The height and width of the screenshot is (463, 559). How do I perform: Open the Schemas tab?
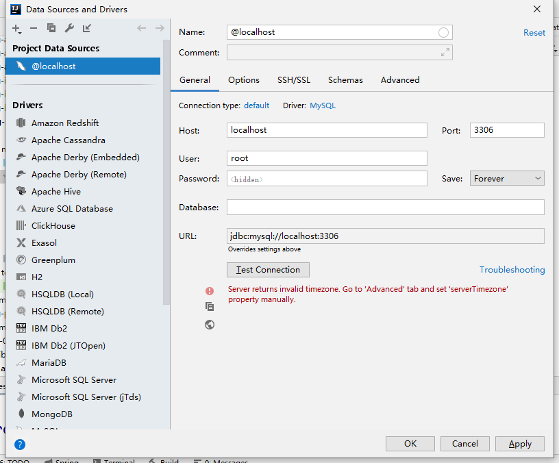345,80
